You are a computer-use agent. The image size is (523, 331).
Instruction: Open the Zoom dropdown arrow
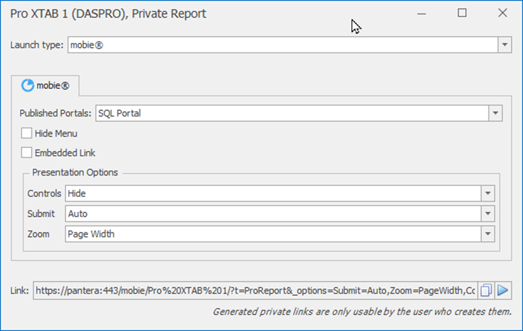click(488, 234)
